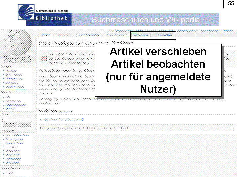This screenshot has width=237, height=177.
Task: Click the Spenden sidebar link
Action: [x=11, y=109]
